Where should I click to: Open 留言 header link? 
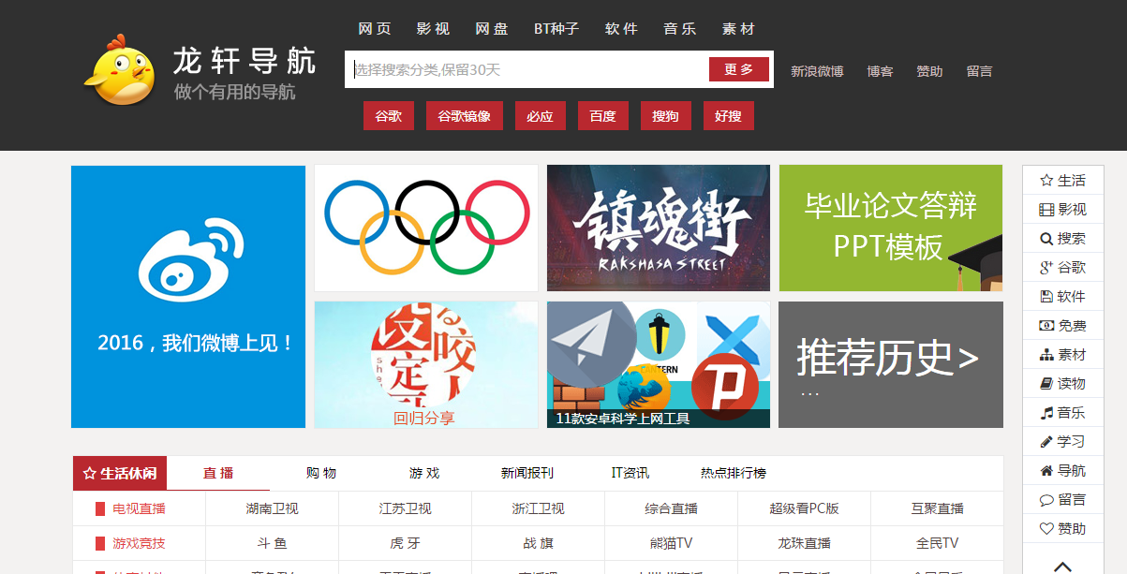[979, 71]
